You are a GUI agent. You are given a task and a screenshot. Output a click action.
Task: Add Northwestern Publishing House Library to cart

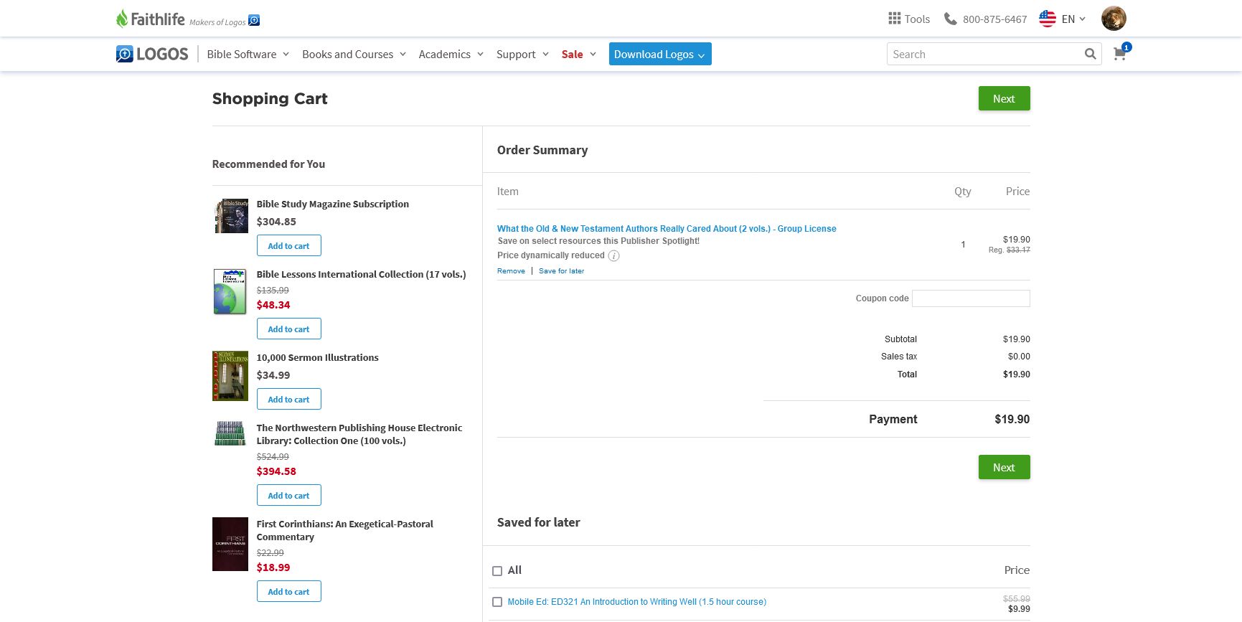tap(288, 495)
